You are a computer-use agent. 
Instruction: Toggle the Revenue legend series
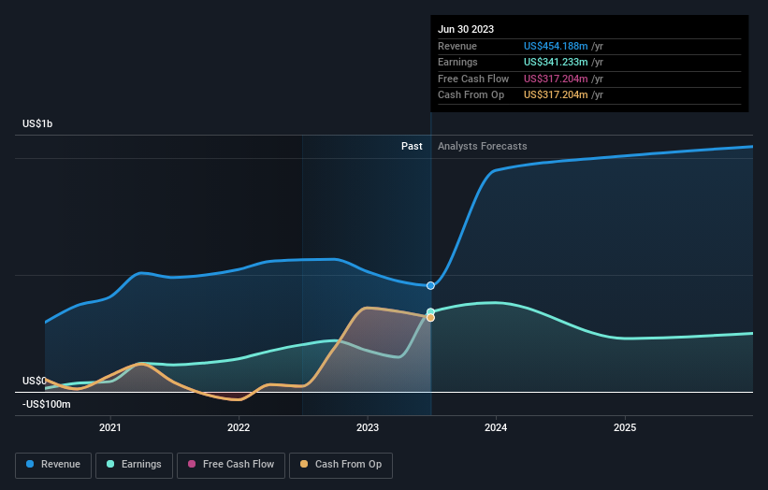tap(53, 465)
